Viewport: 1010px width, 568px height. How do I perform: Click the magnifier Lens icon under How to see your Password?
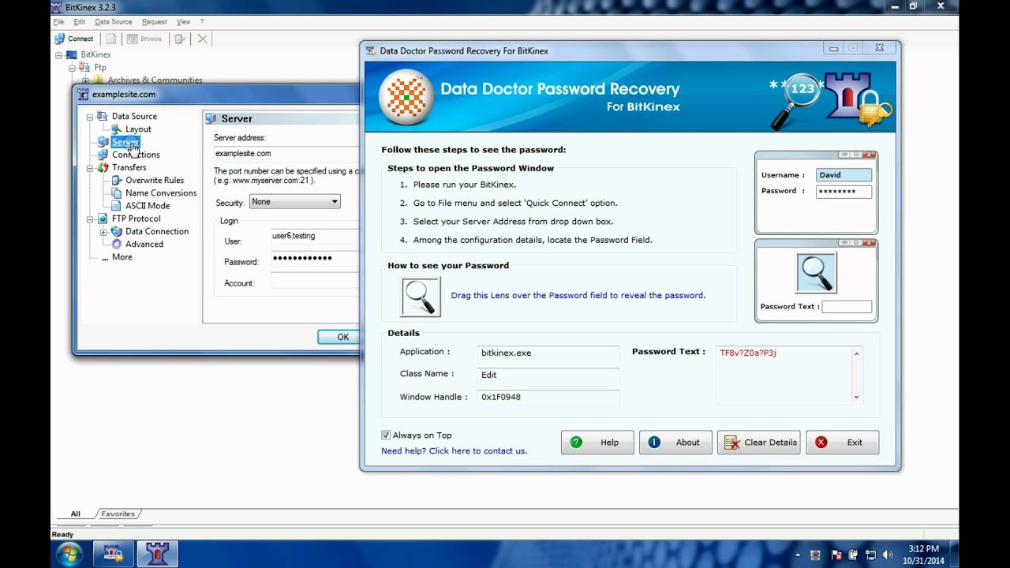[421, 297]
